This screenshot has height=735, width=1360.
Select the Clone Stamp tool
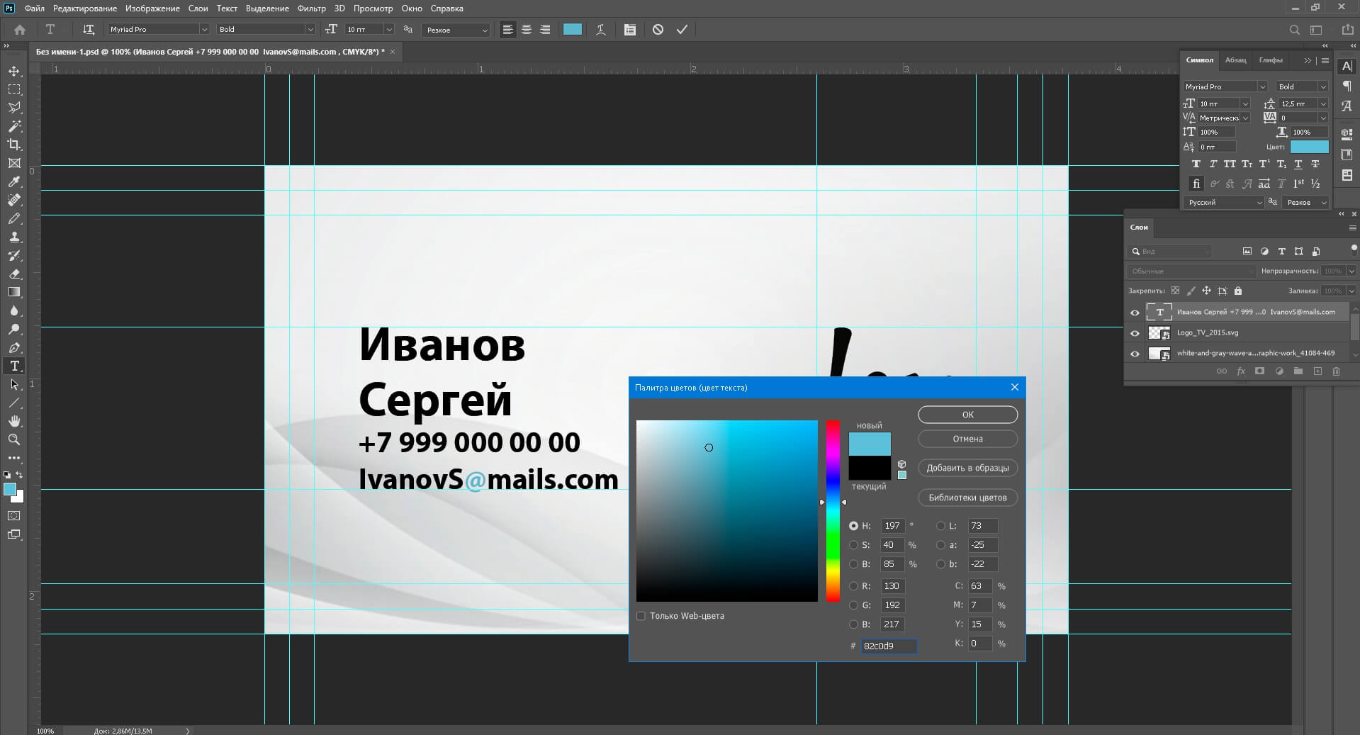coord(14,237)
